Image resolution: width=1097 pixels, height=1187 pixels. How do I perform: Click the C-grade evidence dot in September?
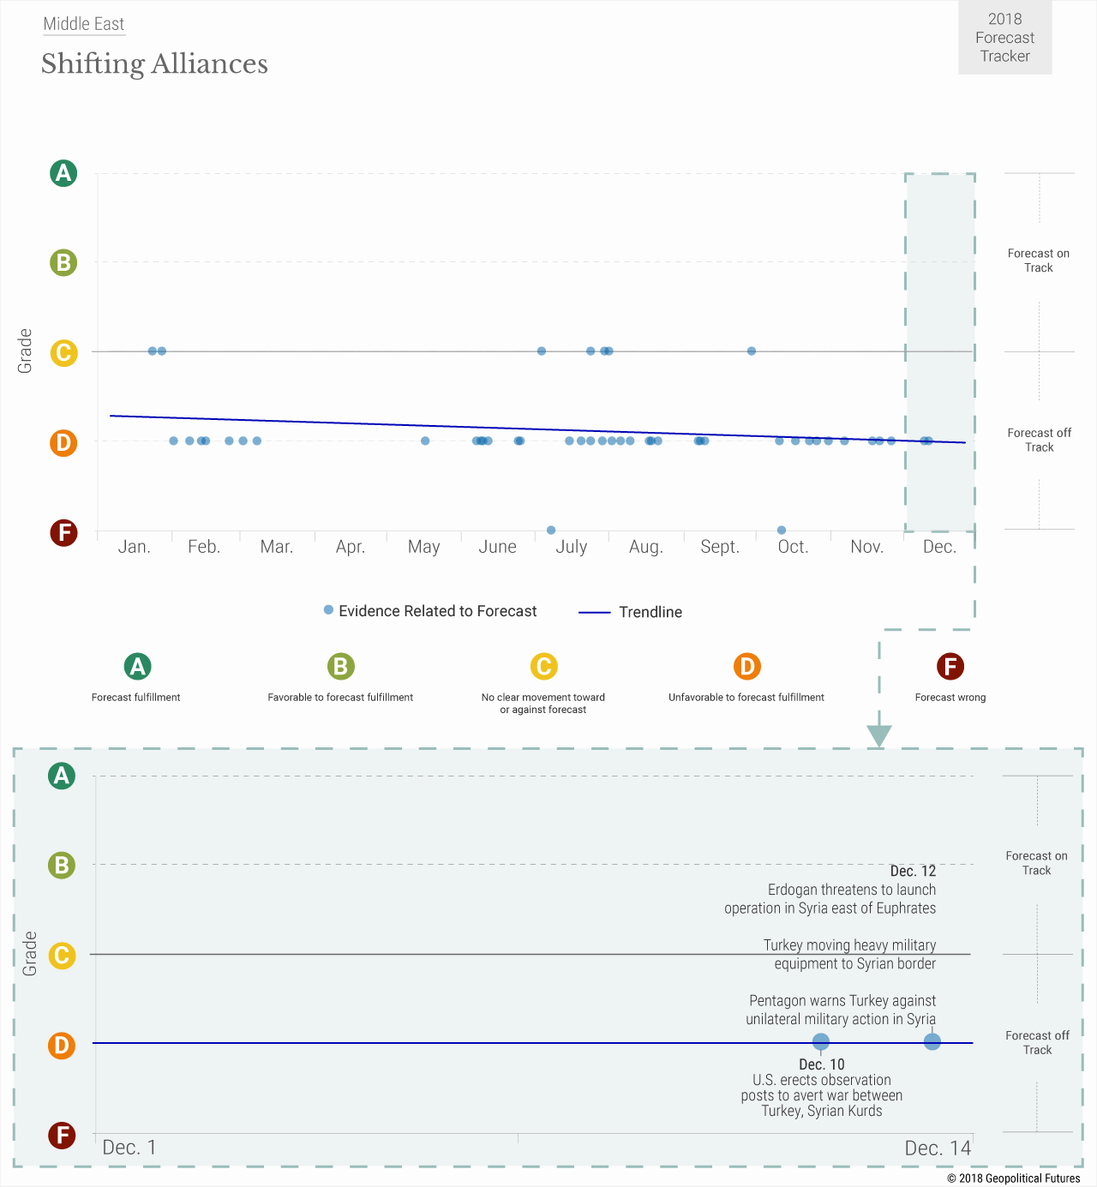click(752, 351)
